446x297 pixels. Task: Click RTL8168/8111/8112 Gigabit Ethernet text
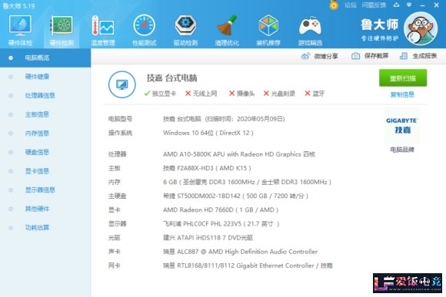[x=248, y=266]
